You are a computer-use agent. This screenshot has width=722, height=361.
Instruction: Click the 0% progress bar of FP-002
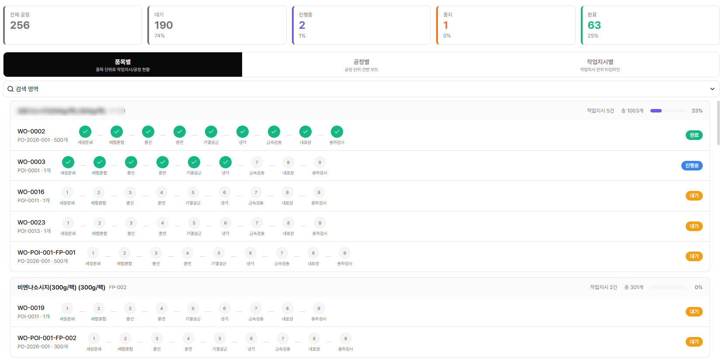667,287
